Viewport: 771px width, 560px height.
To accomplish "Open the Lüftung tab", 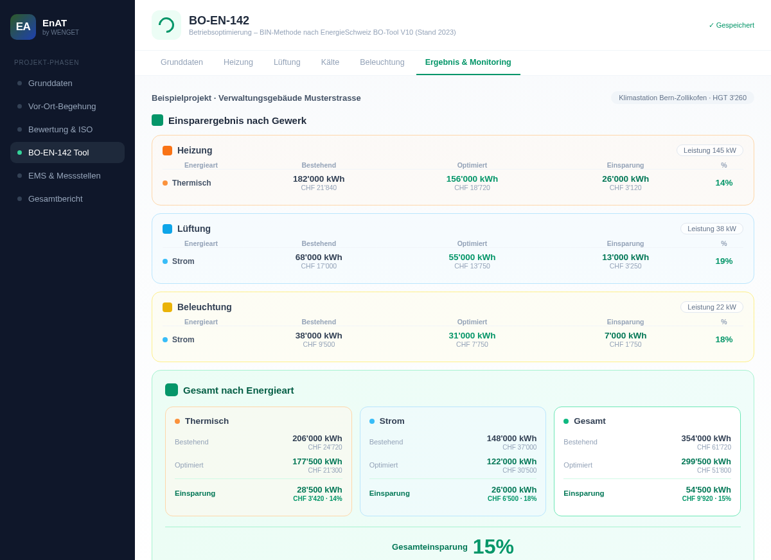I will click(287, 62).
